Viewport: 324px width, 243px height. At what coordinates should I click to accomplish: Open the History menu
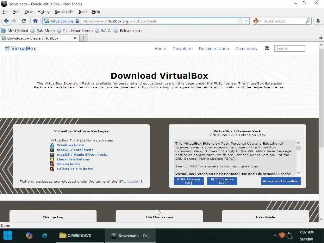44,12
